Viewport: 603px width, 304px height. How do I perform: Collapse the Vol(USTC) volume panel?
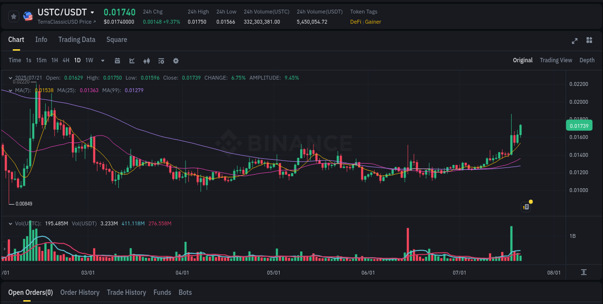[x=10, y=223]
